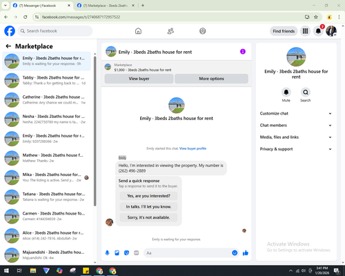
Task: Open a new browser tab
Action: coord(143,6)
